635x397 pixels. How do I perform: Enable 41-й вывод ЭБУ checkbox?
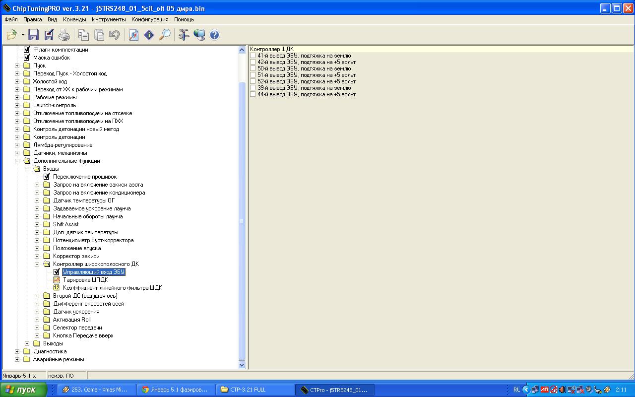pyautogui.click(x=253, y=56)
